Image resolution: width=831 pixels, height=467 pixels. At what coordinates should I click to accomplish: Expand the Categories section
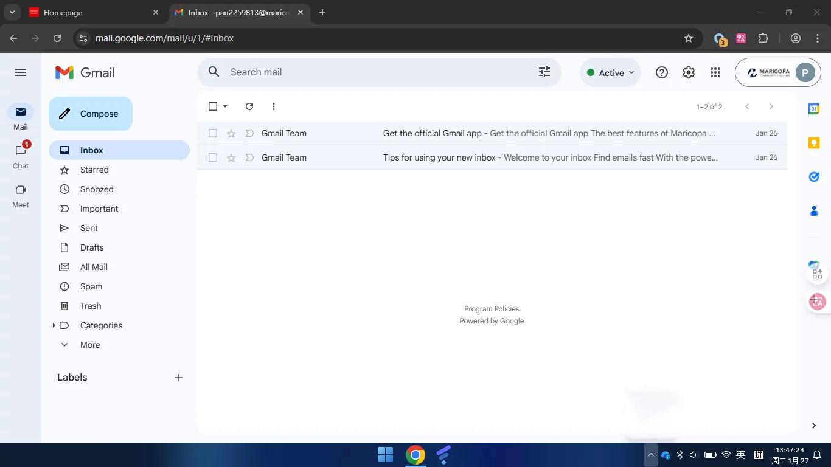click(54, 325)
